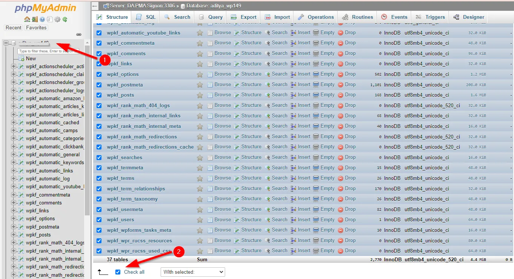
Task: Go to the Import tab
Action: (277, 17)
